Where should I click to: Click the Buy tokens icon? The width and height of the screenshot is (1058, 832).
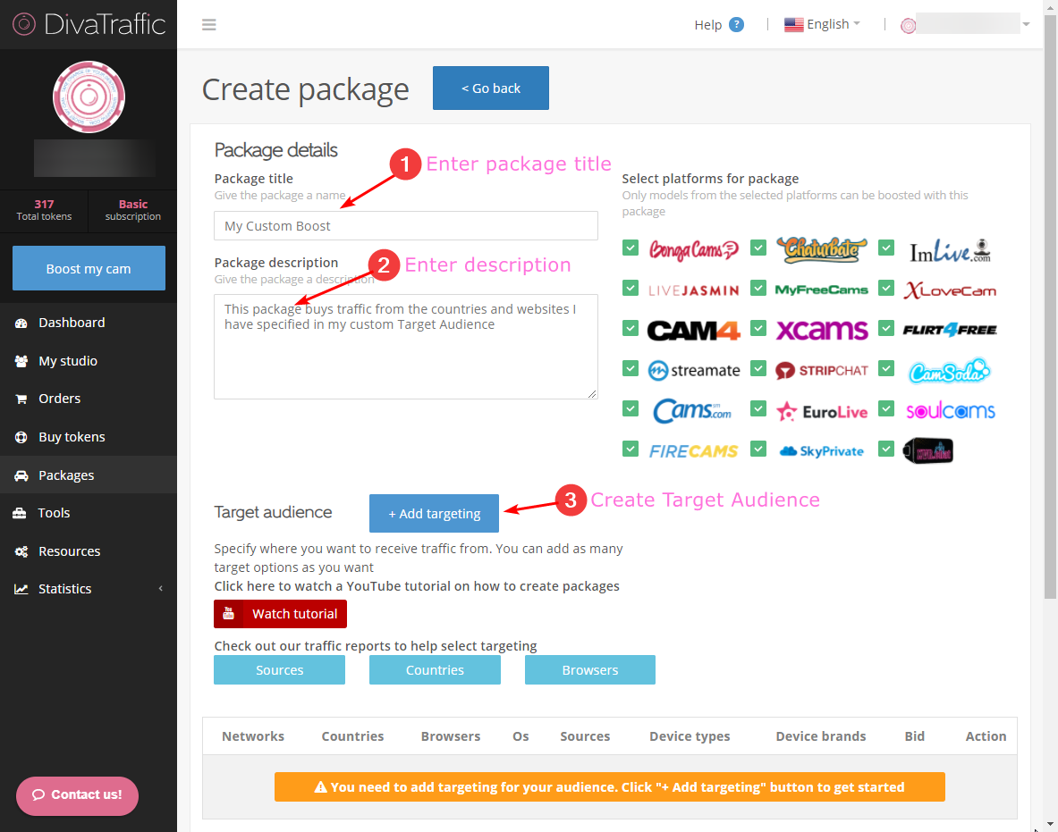click(x=21, y=438)
